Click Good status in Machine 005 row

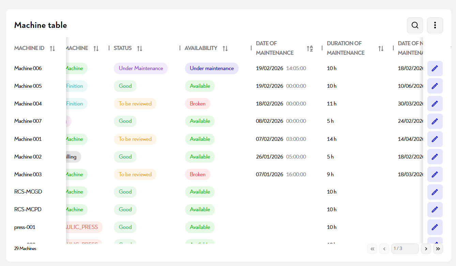(x=125, y=86)
